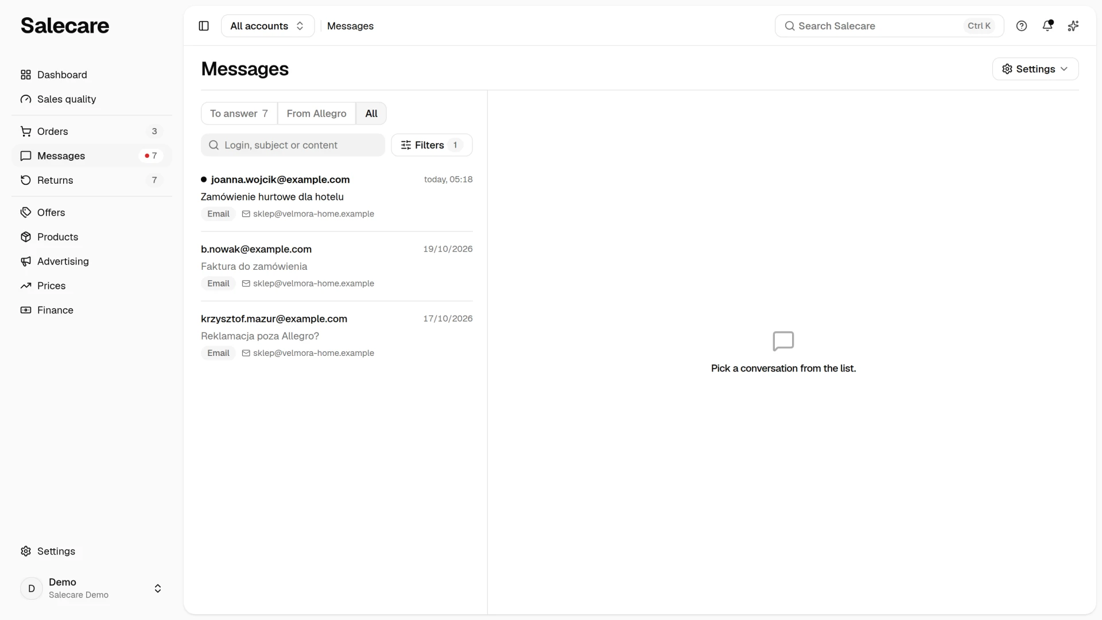Select the From Allegro tab
Image resolution: width=1102 pixels, height=620 pixels.
pyautogui.click(x=317, y=114)
